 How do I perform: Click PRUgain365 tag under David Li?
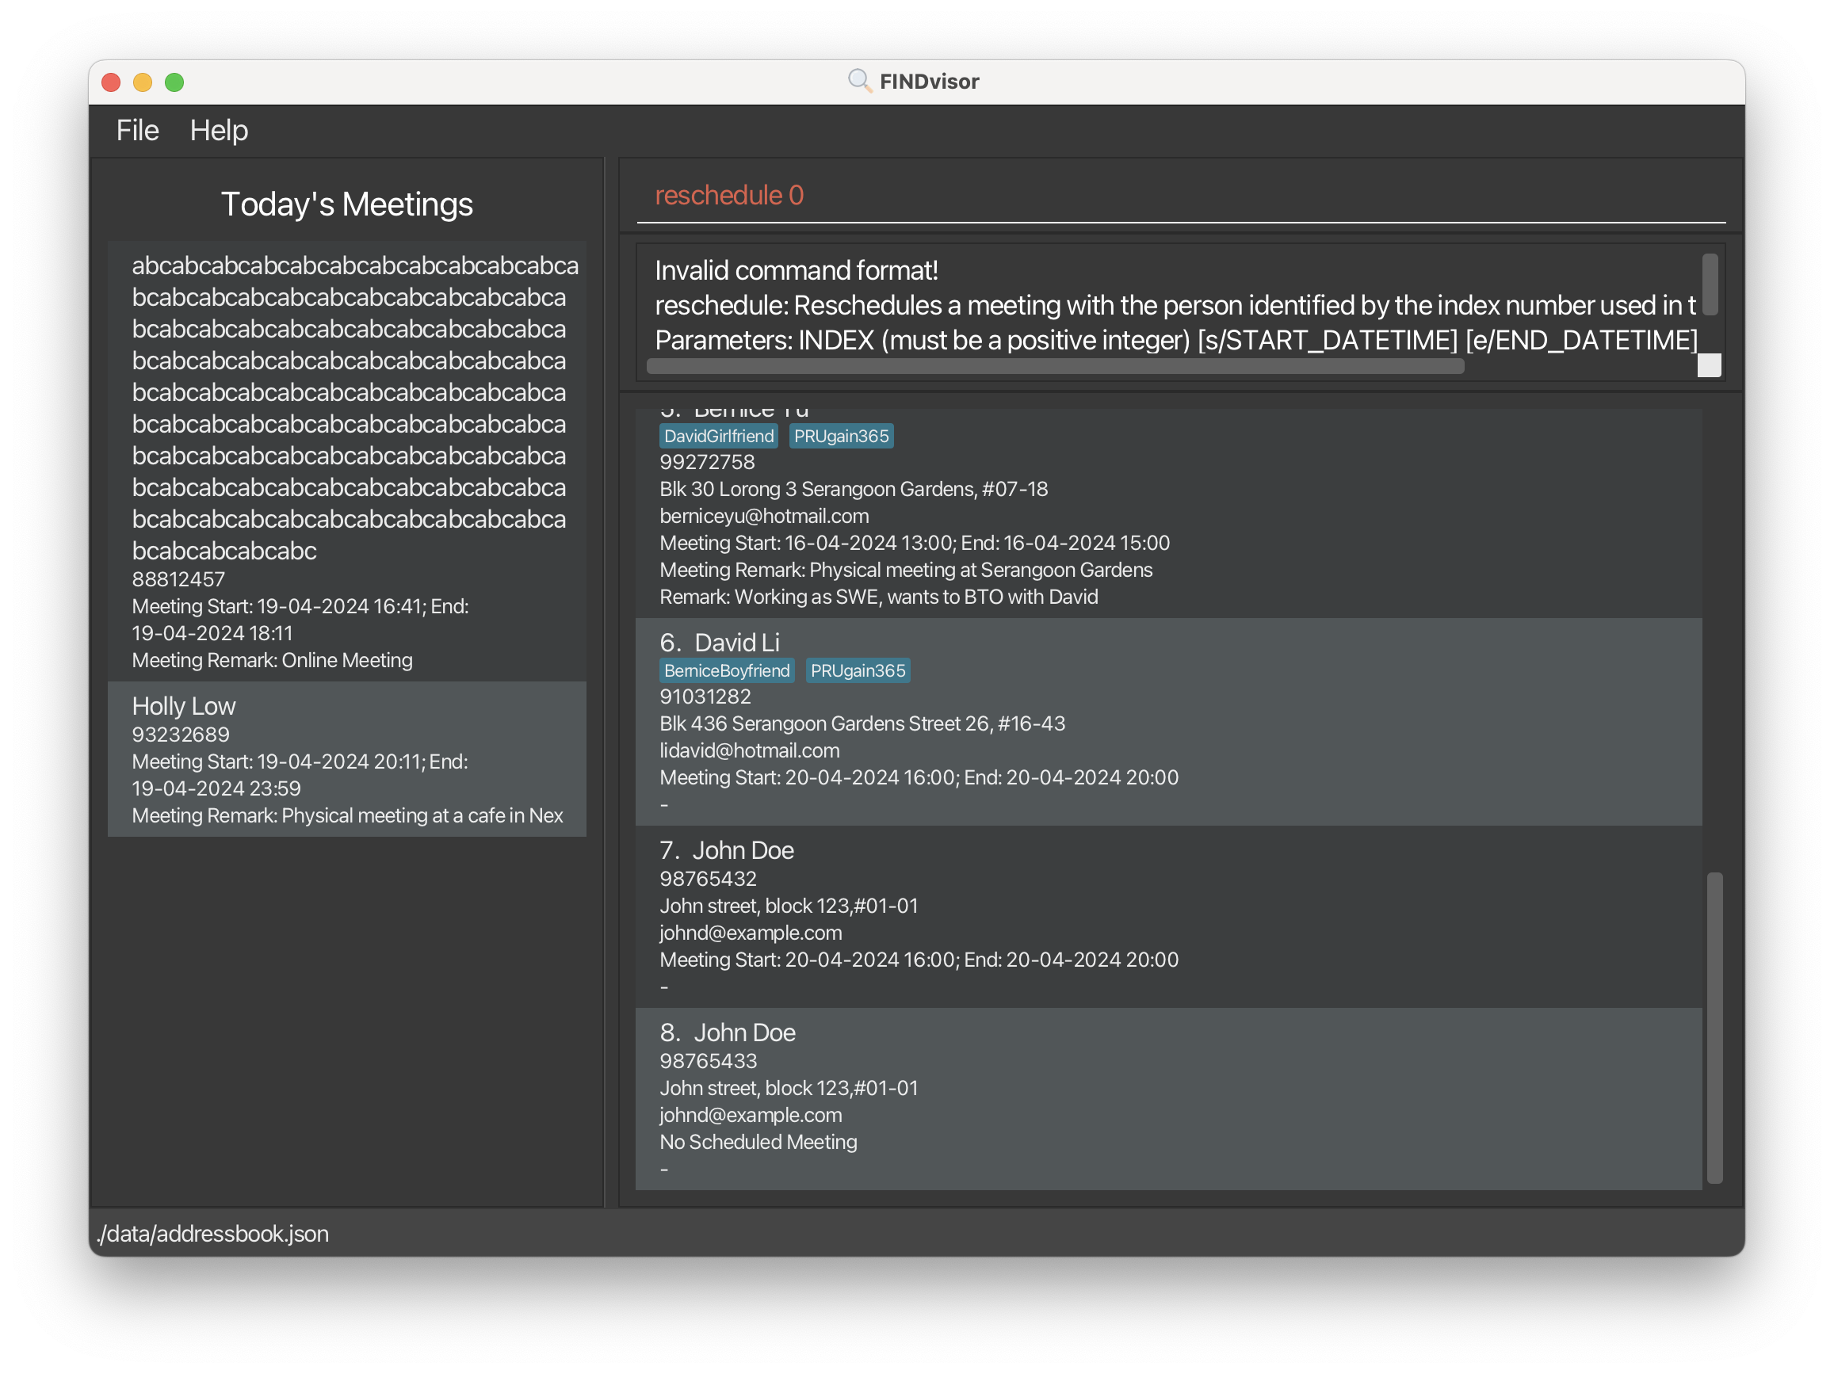858,670
